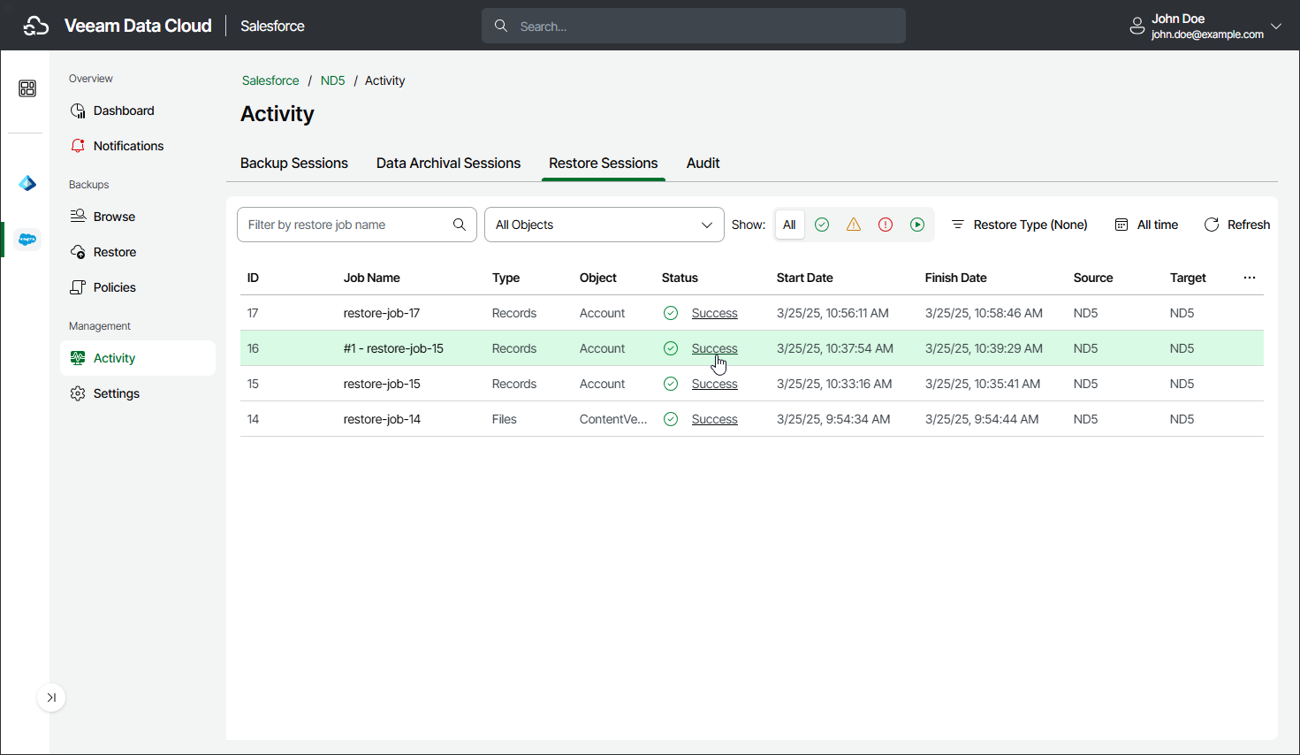Open Settings under Management
Screen dimensions: 1300x755
pyautogui.click(x=138, y=393)
